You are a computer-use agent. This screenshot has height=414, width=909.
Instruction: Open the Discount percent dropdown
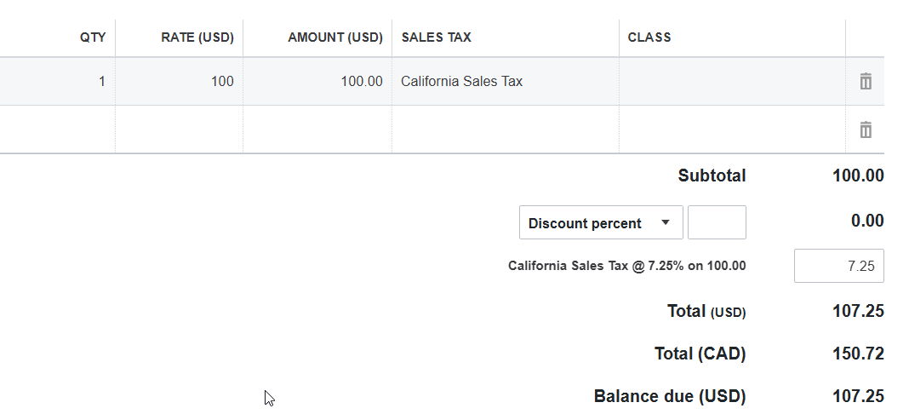click(x=601, y=222)
